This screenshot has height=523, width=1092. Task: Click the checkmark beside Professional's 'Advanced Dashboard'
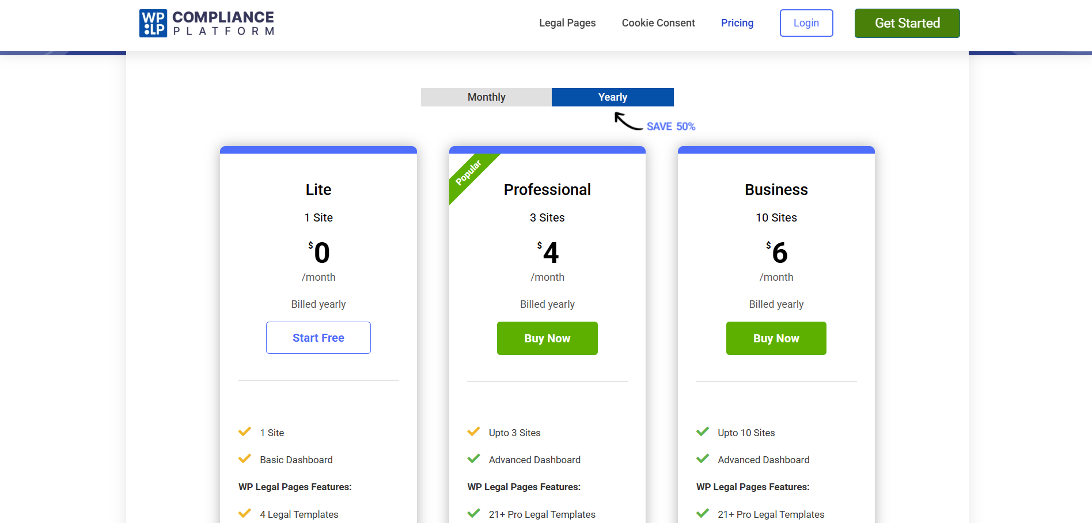click(x=473, y=459)
